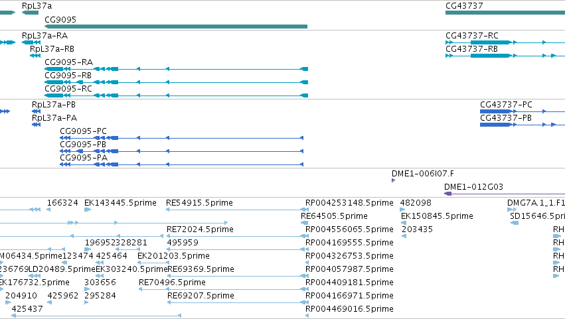Select the DME1-012G03 purple feature
This screenshot has width=565, height=319.
click(x=505, y=194)
